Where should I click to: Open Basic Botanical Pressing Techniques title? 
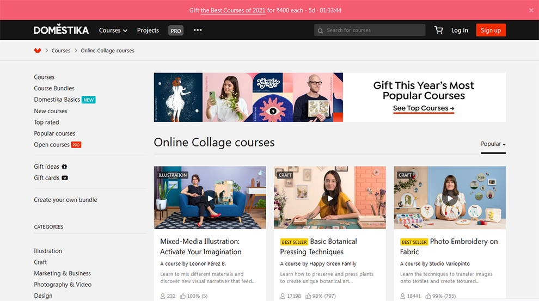coord(318,247)
